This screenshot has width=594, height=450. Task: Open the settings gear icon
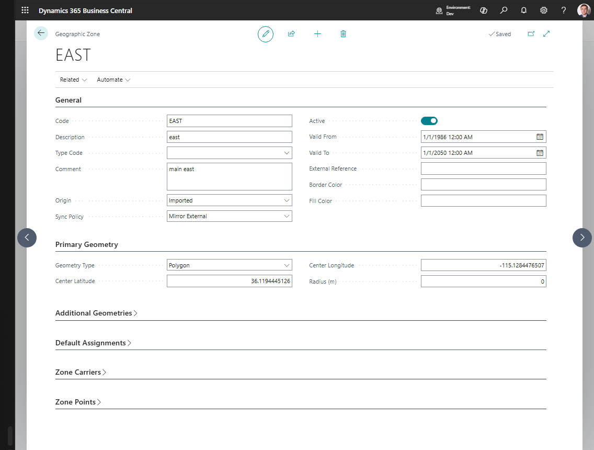[x=544, y=10]
